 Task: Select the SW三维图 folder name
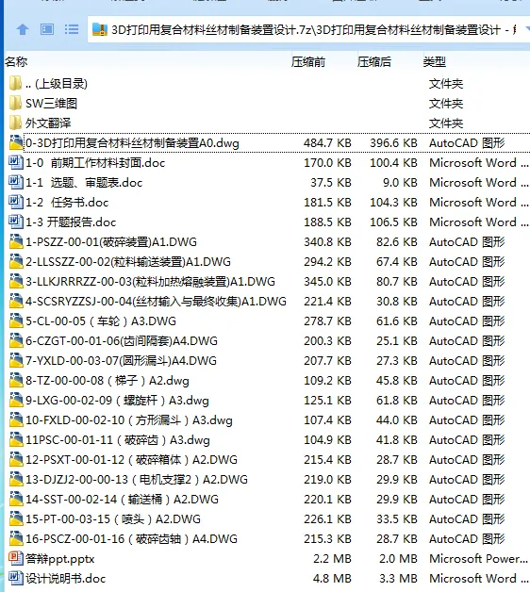51,103
